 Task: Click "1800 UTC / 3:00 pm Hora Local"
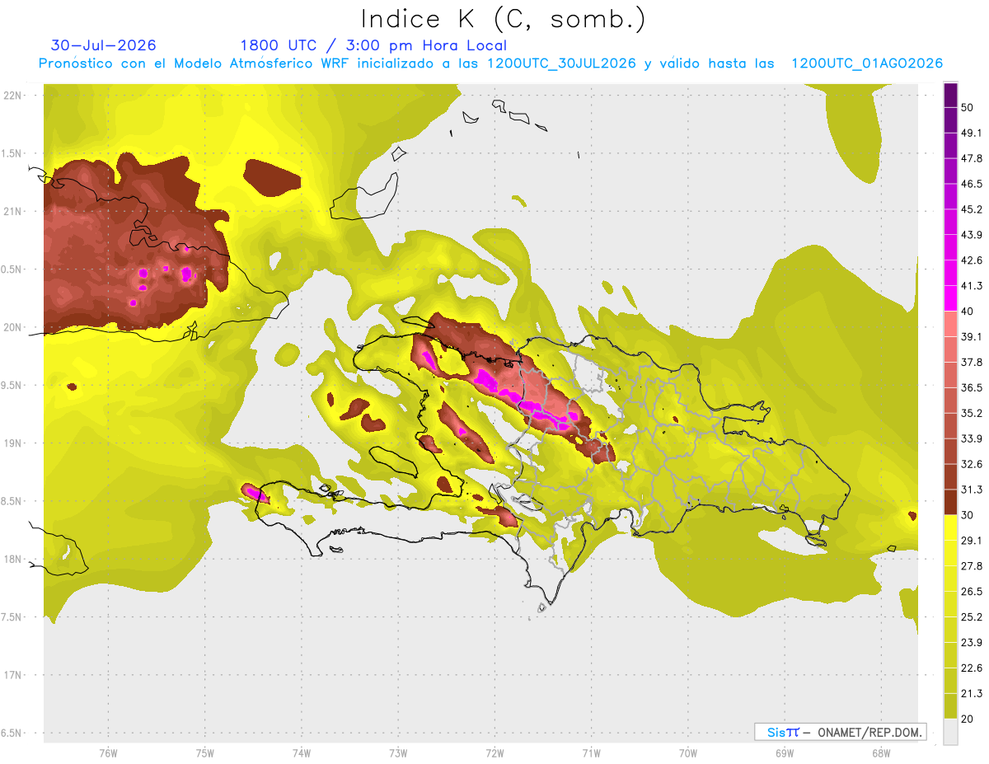tap(373, 45)
